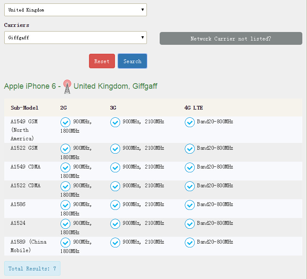The image size is (307, 279).
Task: Select the A1522 CDMA sub-model cell
Action: 26,186
